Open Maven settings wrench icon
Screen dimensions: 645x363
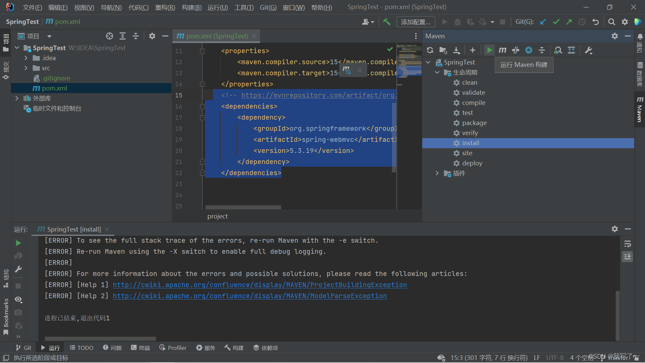click(588, 50)
